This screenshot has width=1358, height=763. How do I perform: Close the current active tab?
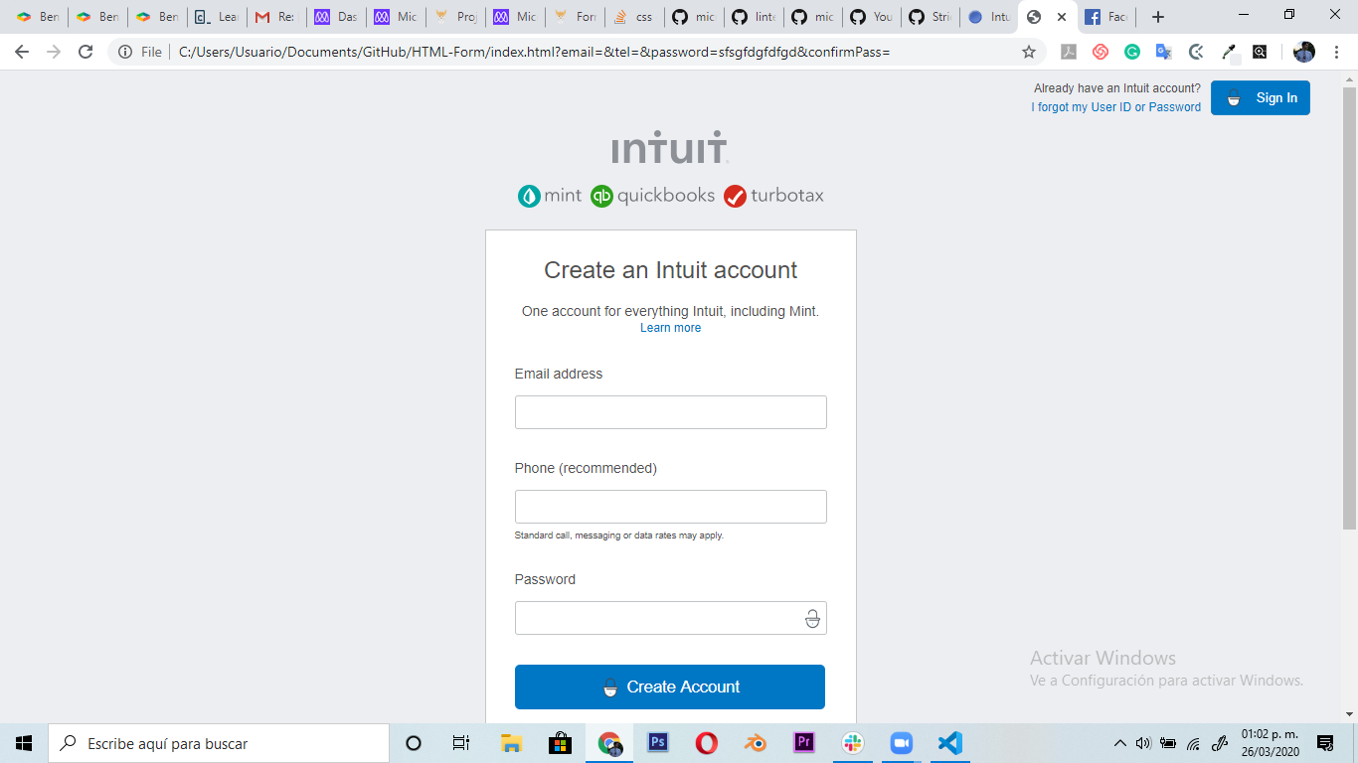(x=1062, y=17)
